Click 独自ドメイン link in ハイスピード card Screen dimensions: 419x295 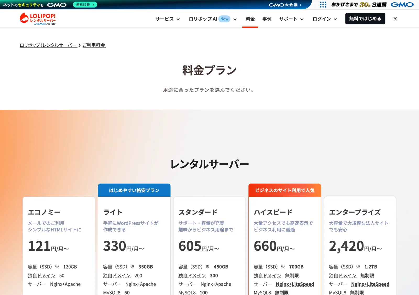[267, 276]
